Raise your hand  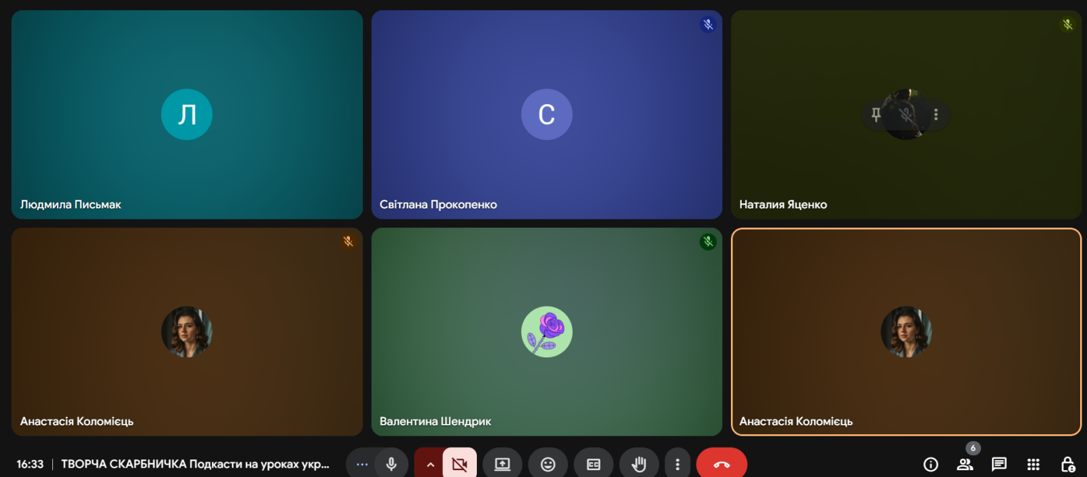(639, 464)
